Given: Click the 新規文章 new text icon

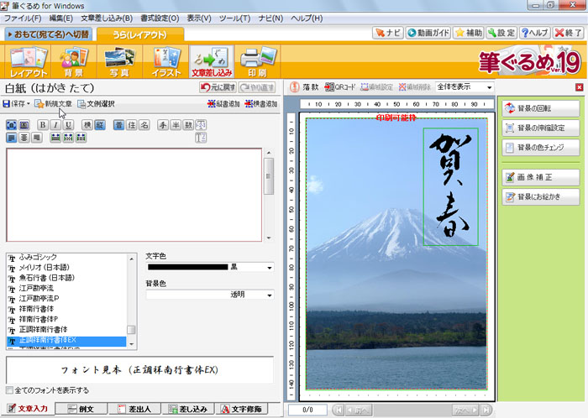Looking at the screenshot, I should (52, 104).
